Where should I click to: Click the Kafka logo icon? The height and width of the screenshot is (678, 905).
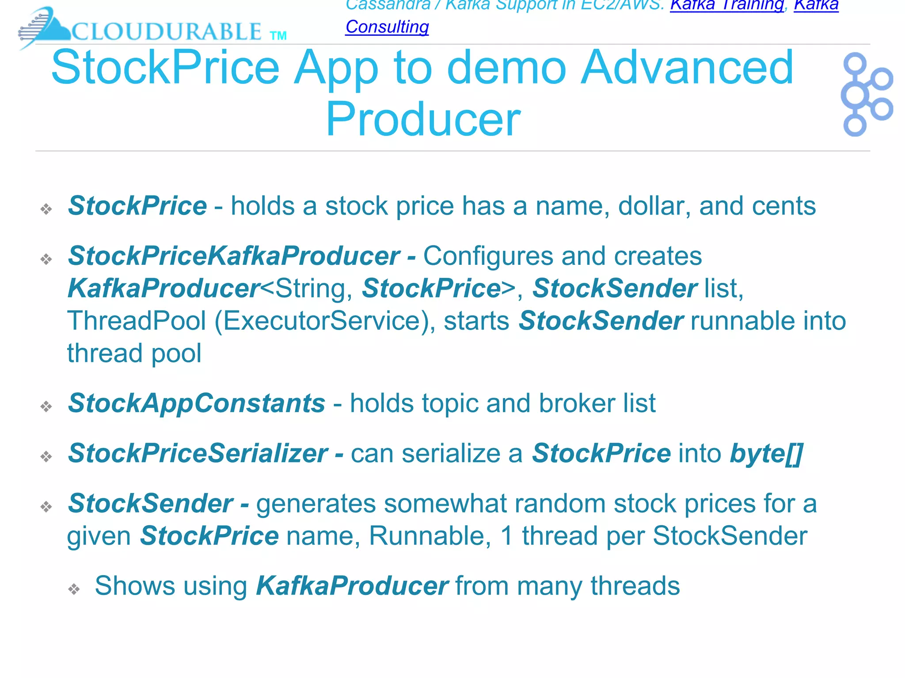pyautogui.click(x=866, y=94)
